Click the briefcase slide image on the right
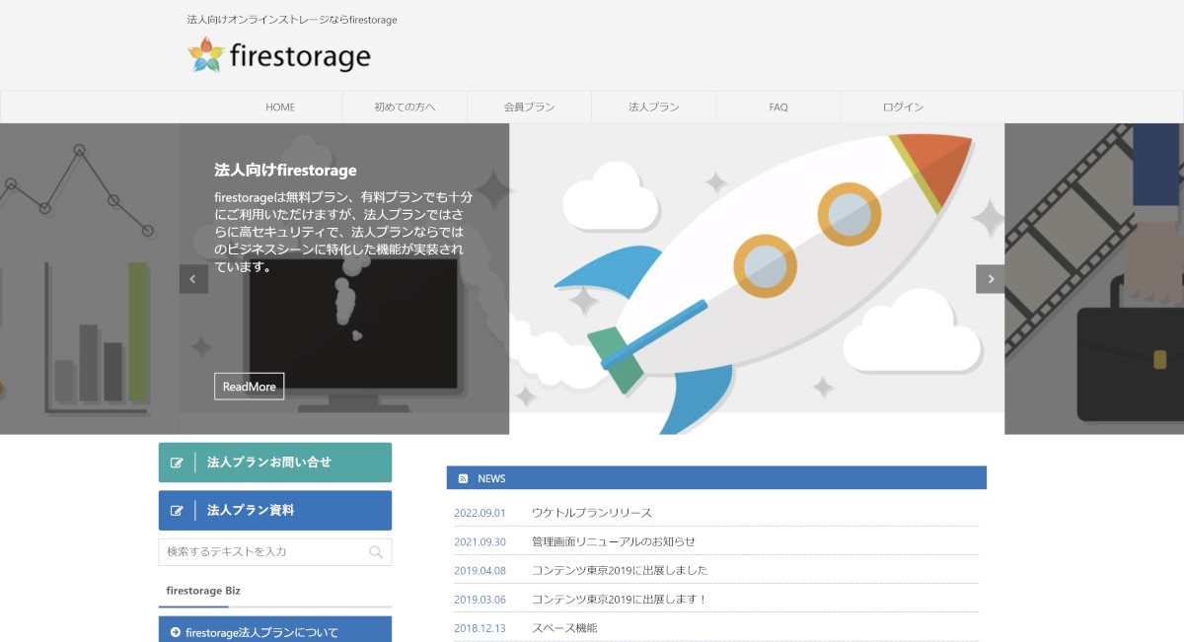Viewport: 1184px width, 642px height. [x=1094, y=279]
